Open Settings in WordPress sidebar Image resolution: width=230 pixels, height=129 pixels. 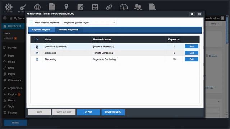coord(13,113)
